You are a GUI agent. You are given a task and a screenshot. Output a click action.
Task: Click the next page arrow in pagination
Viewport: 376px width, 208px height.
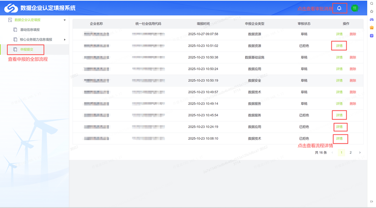pyautogui.click(x=360, y=153)
